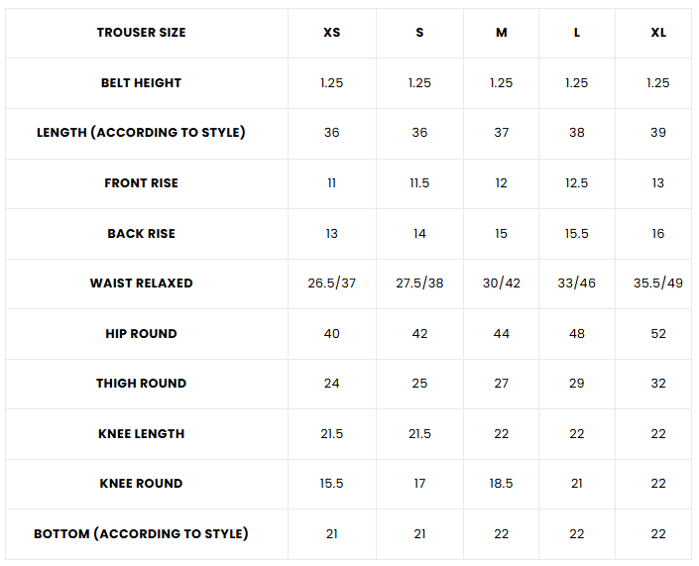Select back rise value 15.5

(x=577, y=234)
